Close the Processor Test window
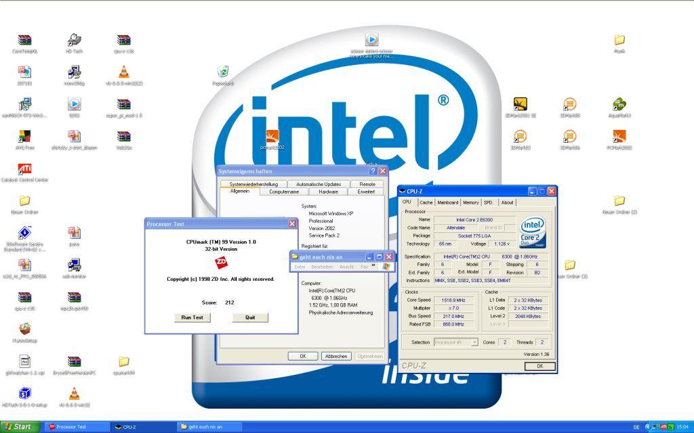 (292, 224)
